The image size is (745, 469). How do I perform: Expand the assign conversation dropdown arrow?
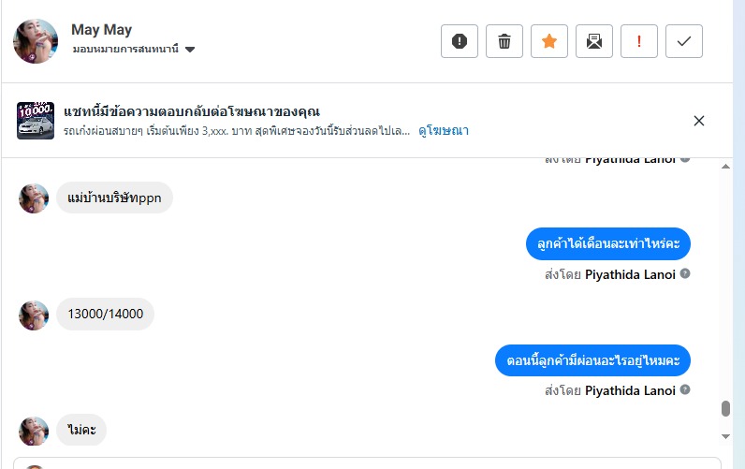(190, 50)
